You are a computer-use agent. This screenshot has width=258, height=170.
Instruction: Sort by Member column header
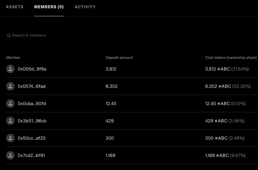tap(13, 57)
